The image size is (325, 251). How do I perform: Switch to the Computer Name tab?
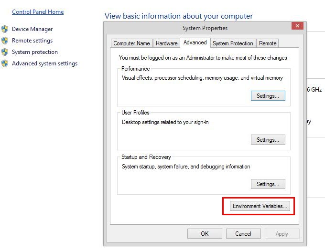131,43
